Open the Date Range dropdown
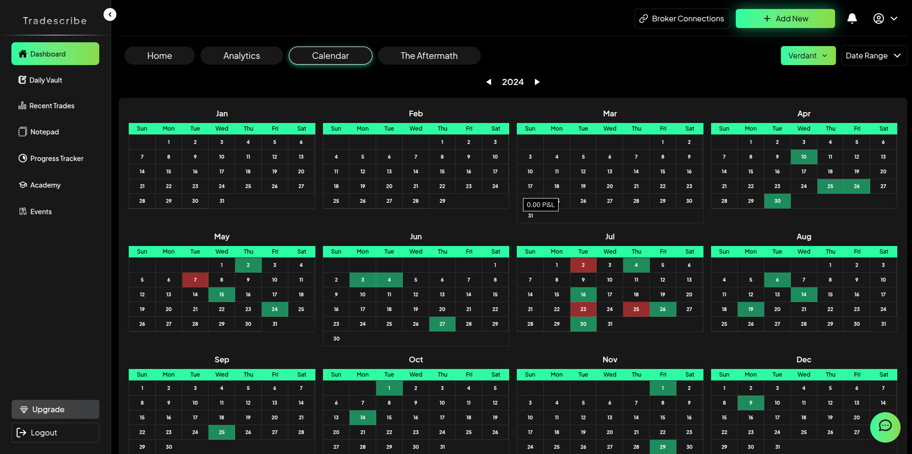The height and width of the screenshot is (454, 912). pos(874,56)
